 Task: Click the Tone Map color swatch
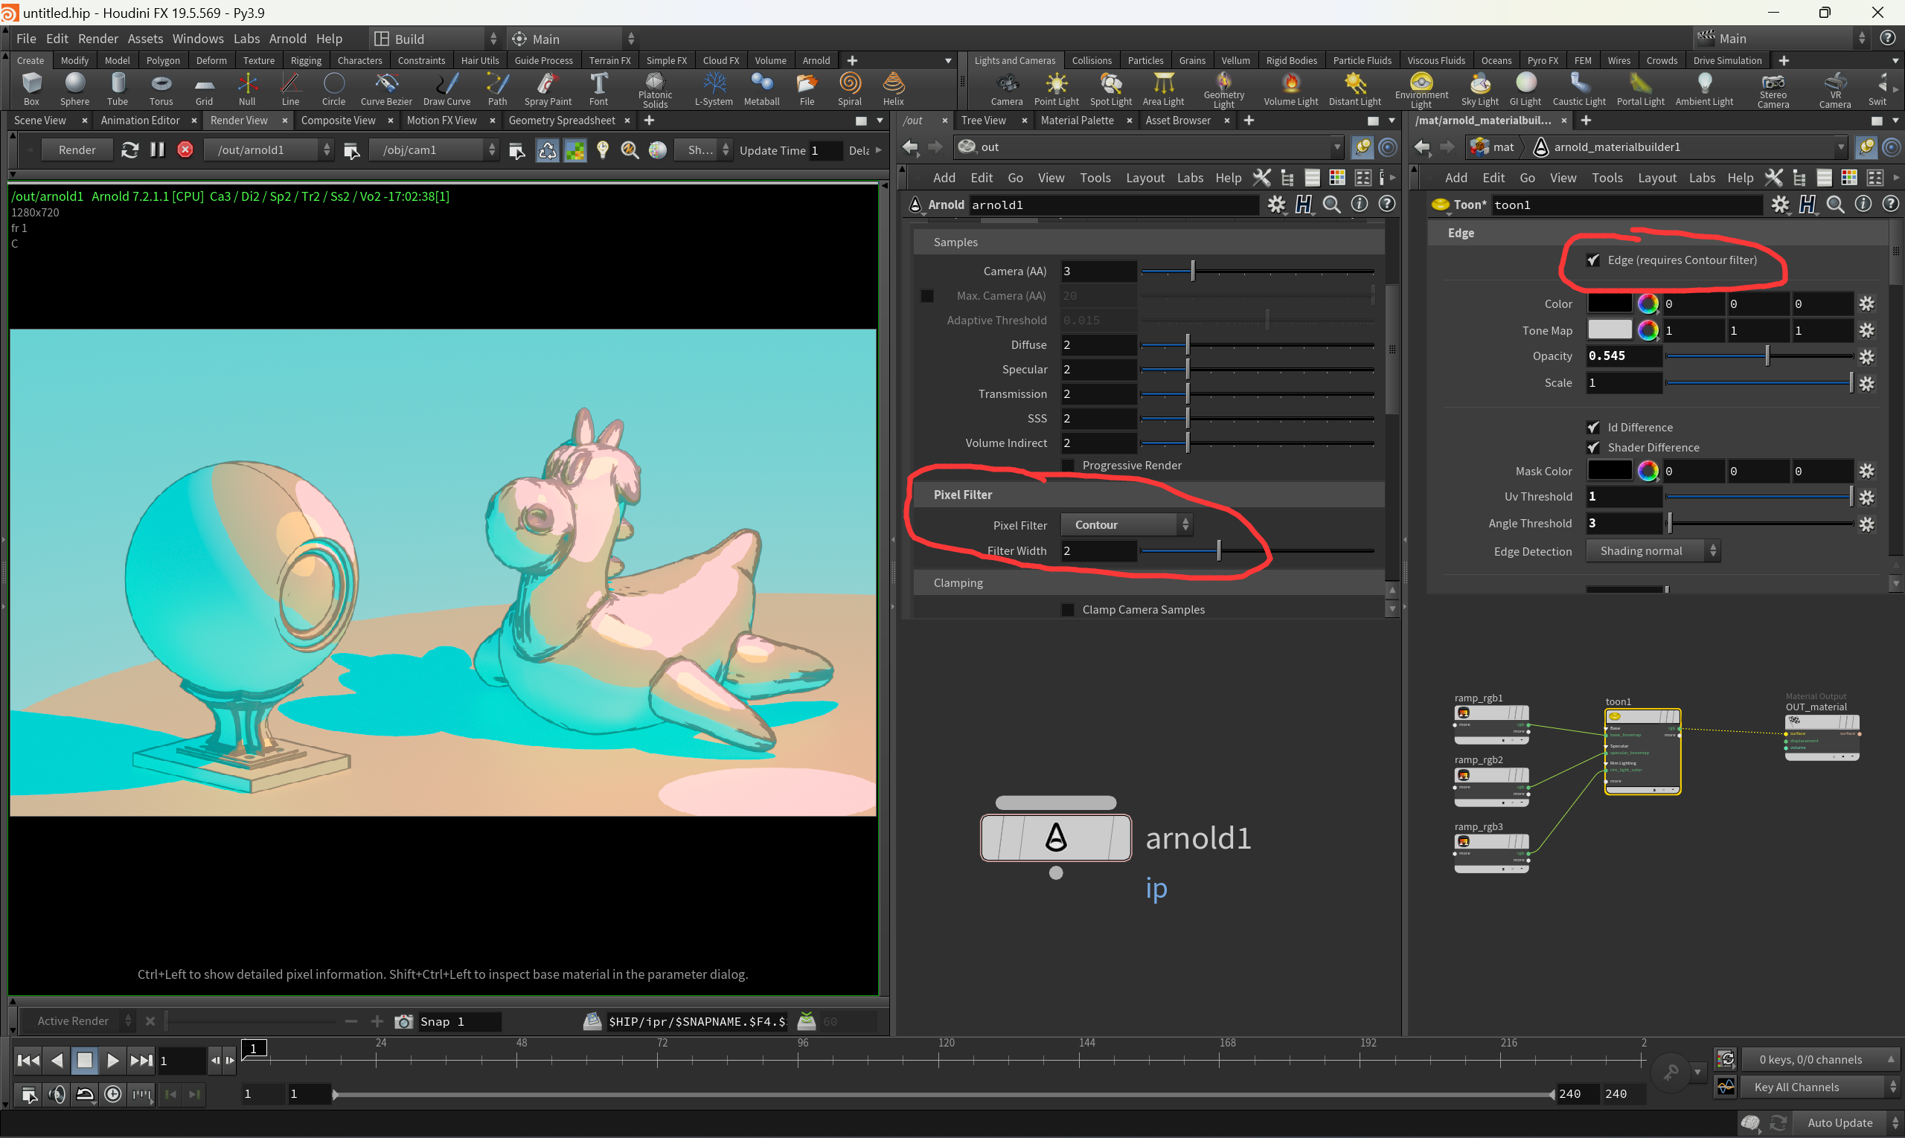1609,329
